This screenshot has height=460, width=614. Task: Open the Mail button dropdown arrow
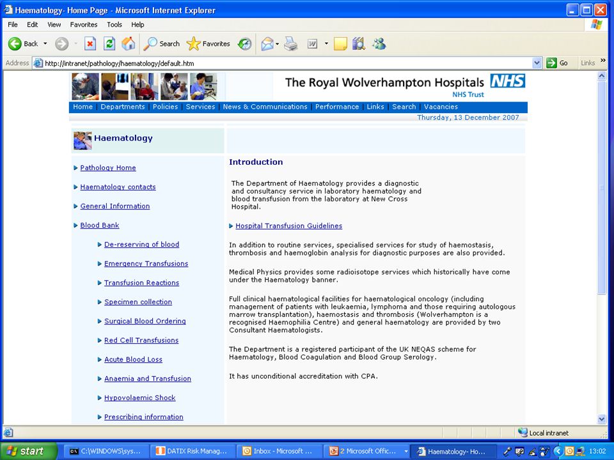click(x=277, y=44)
